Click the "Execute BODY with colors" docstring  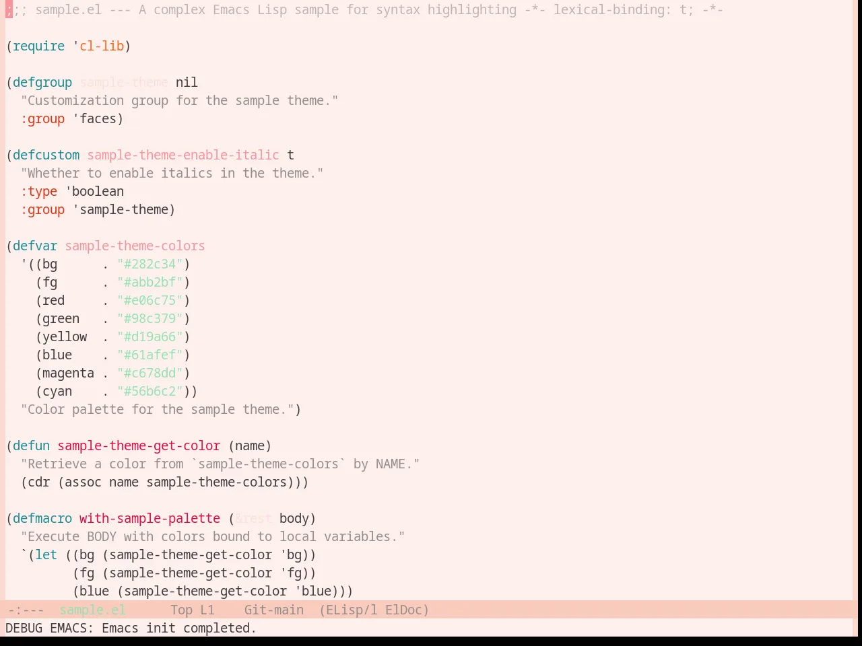coord(213,536)
